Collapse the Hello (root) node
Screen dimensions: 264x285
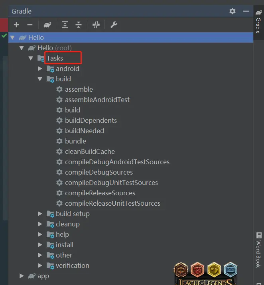click(22, 48)
